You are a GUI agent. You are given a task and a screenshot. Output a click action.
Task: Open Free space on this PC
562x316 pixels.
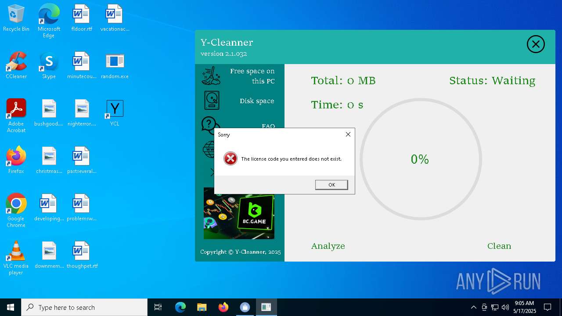(x=252, y=76)
